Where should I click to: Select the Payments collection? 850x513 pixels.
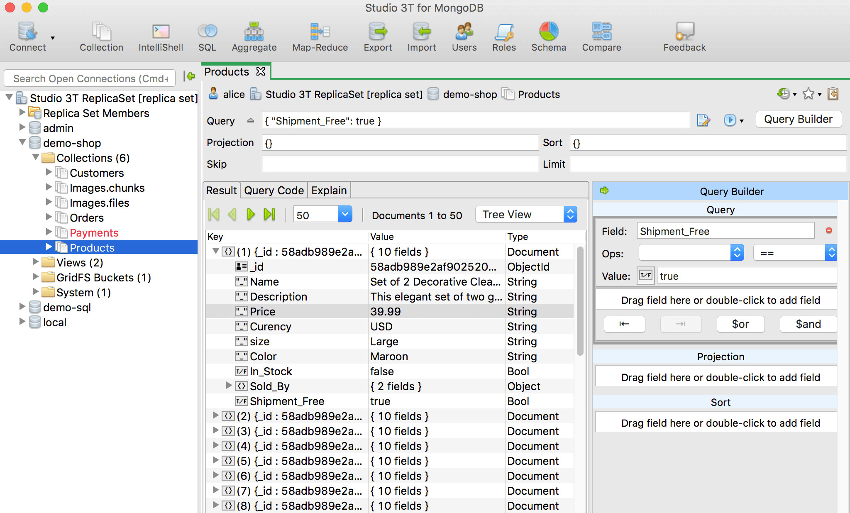(94, 232)
